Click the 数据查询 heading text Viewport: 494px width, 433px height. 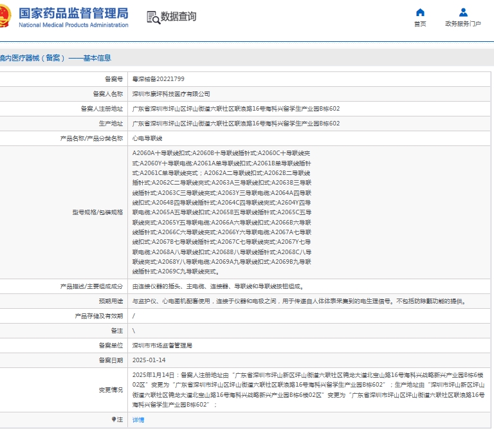pos(178,16)
